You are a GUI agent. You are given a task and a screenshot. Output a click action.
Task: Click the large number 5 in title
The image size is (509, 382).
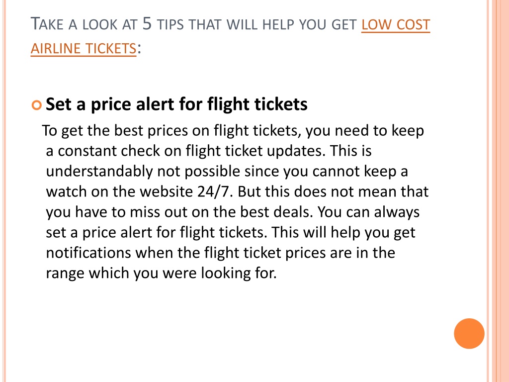(x=147, y=24)
